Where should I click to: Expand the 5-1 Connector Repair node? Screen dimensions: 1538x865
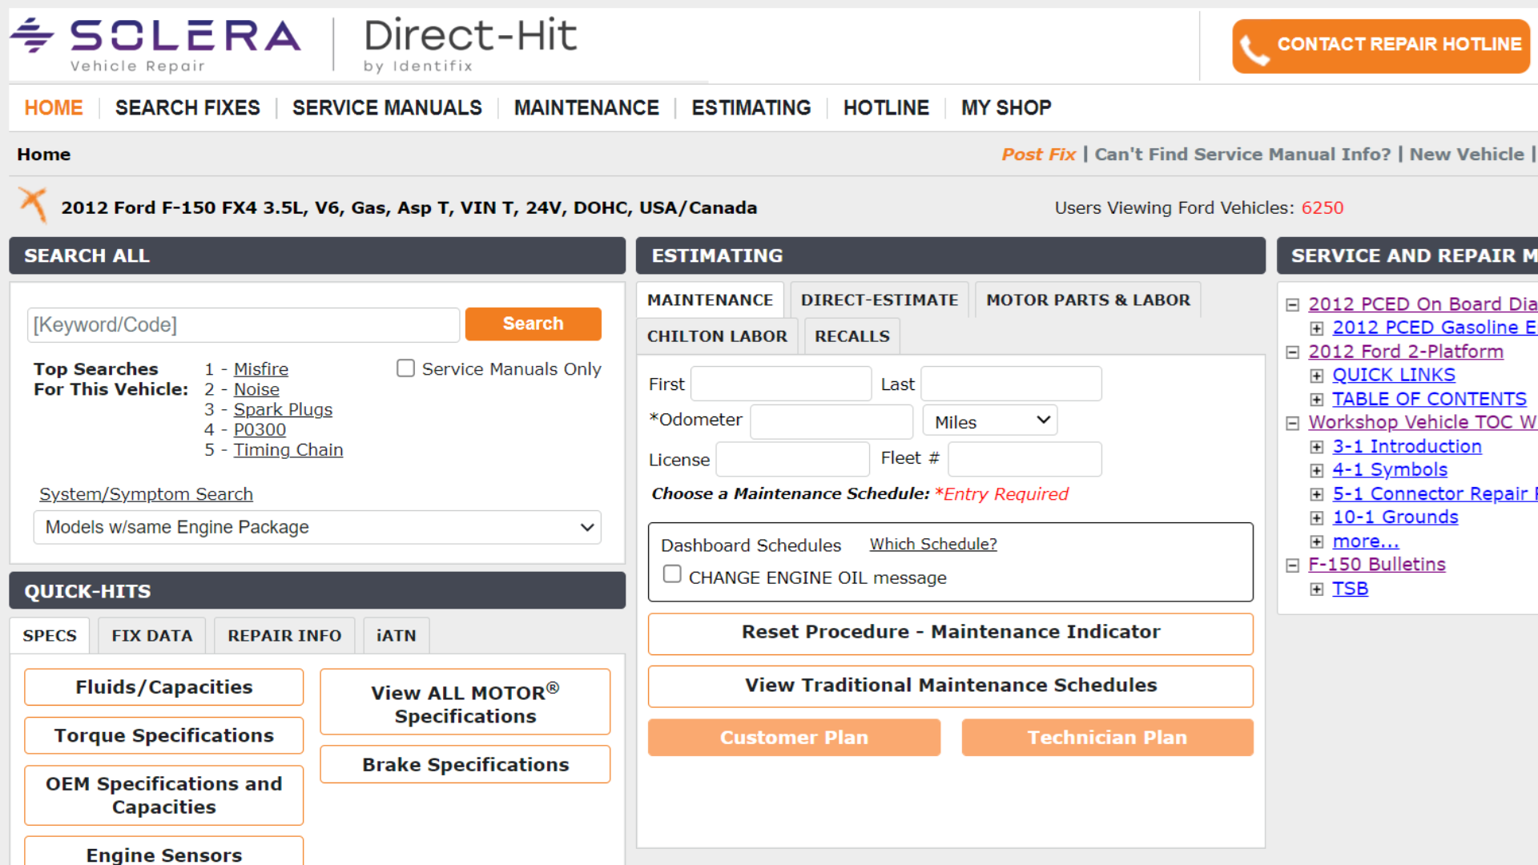point(1316,494)
